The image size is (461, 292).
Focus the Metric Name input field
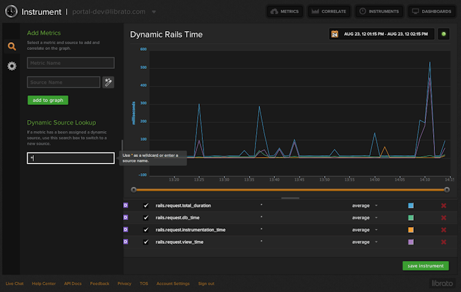pyautogui.click(x=71, y=63)
